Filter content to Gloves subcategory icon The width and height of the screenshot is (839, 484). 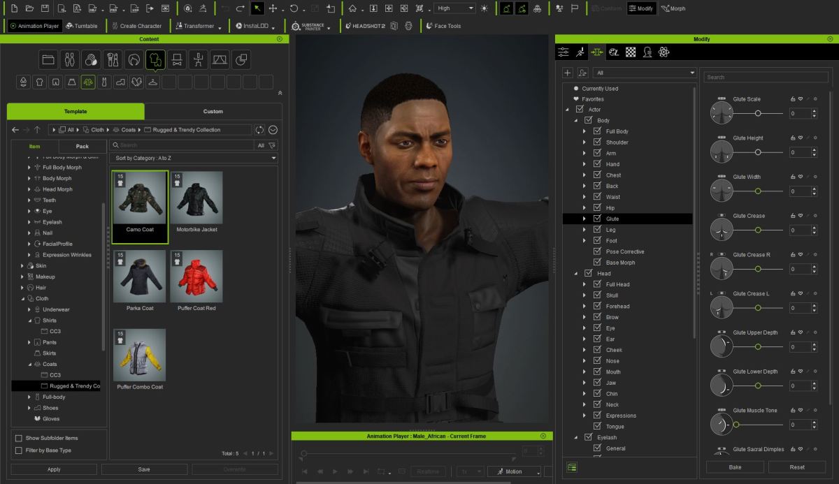point(136,82)
